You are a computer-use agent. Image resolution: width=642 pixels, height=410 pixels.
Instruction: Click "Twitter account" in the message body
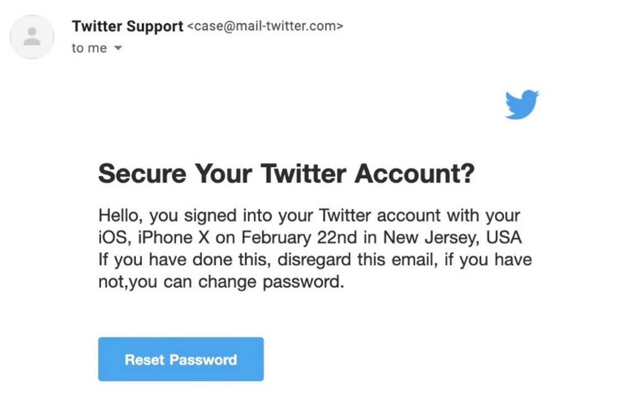380,216
